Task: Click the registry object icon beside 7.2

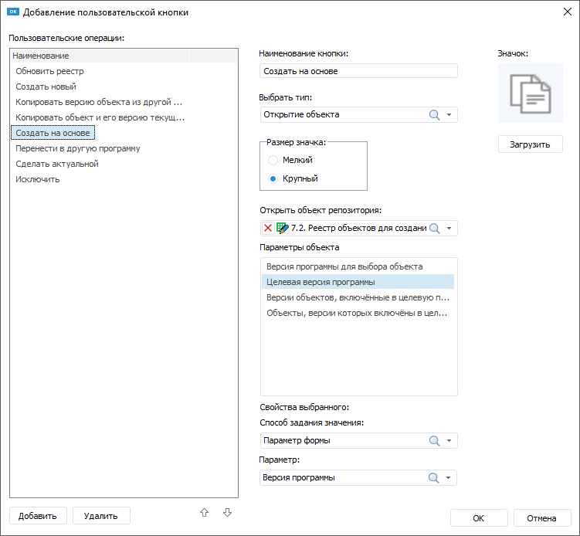Action: pyautogui.click(x=282, y=228)
